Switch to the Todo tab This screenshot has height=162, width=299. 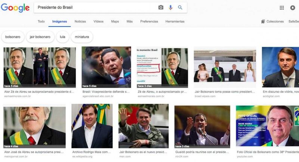41,22
